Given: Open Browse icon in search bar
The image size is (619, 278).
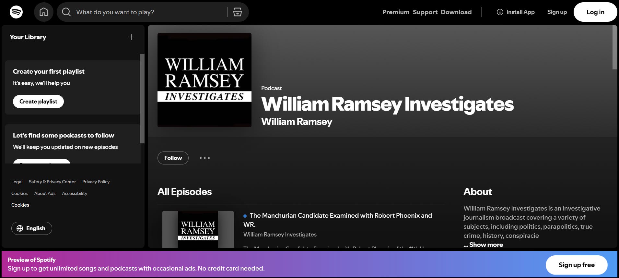Looking at the screenshot, I should 238,12.
